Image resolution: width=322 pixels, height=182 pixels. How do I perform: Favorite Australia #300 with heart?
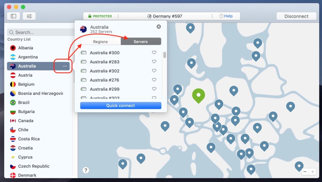tap(154, 53)
